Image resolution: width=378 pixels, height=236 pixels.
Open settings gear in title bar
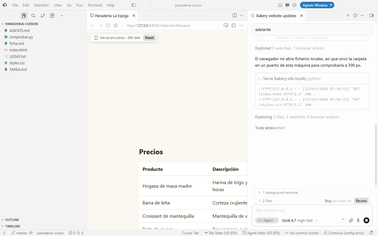(x=294, y=5)
